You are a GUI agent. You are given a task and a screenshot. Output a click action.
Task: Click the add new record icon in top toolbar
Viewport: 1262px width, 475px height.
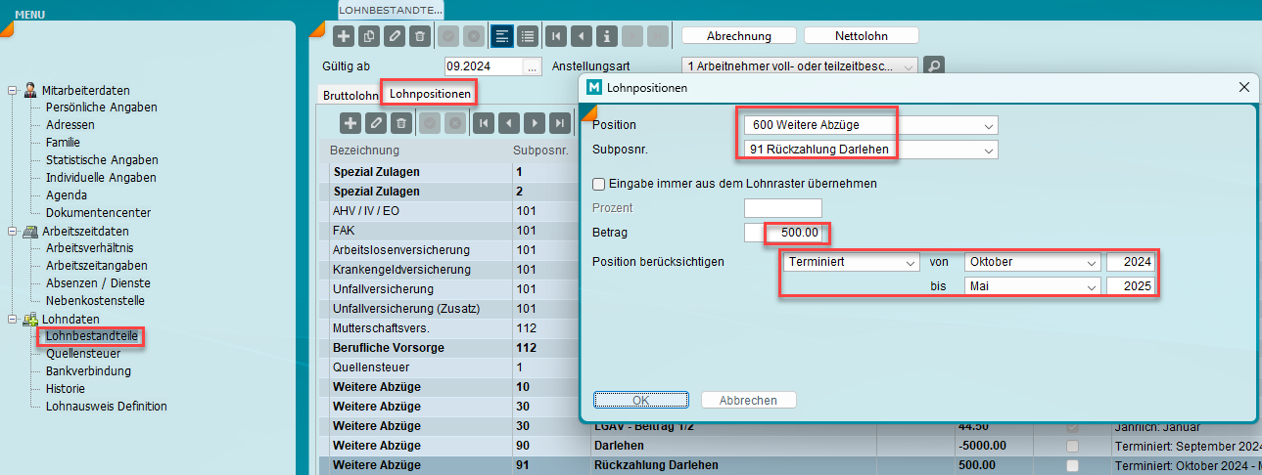pos(344,36)
